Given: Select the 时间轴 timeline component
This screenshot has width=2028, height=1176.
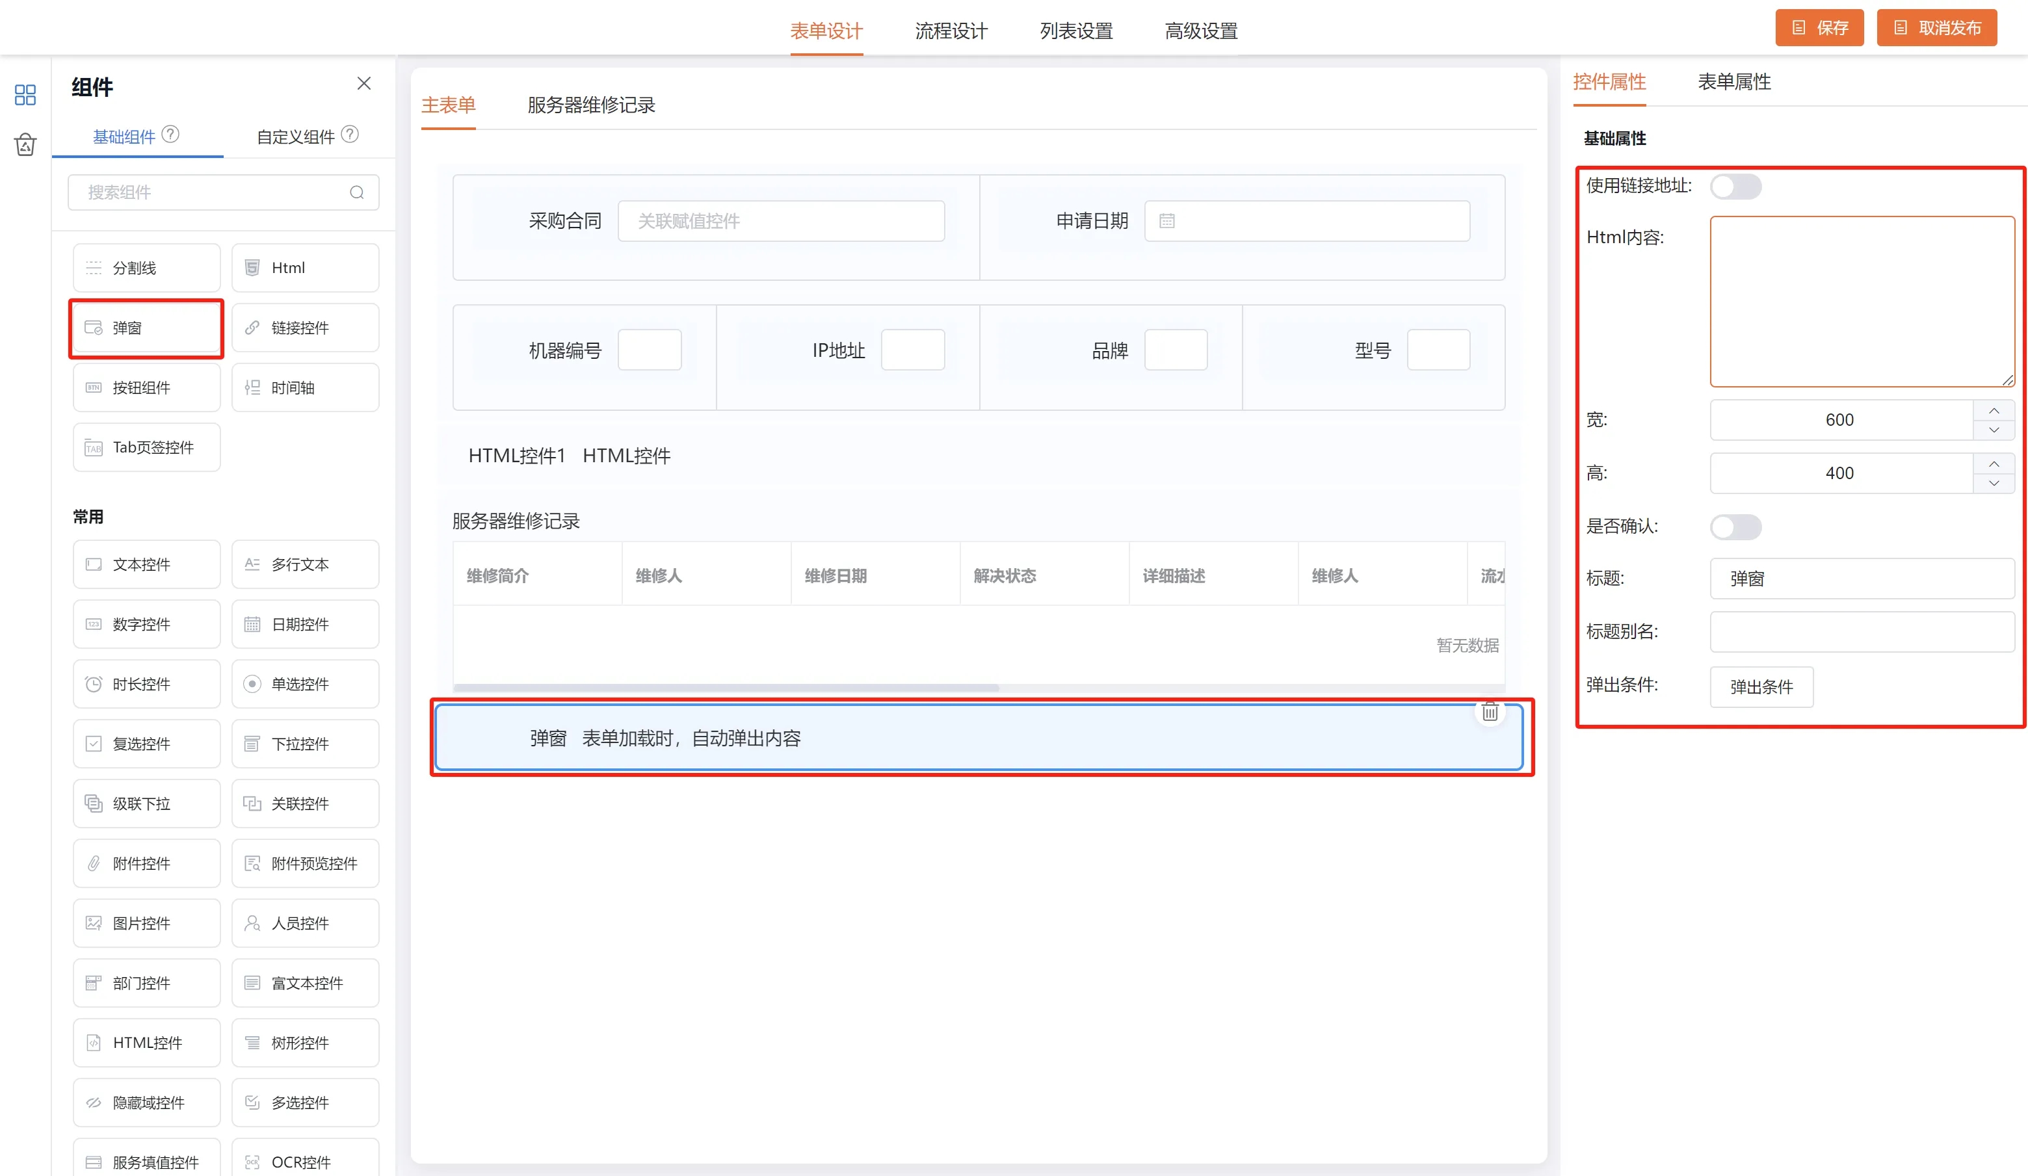Looking at the screenshot, I should [x=305, y=387].
